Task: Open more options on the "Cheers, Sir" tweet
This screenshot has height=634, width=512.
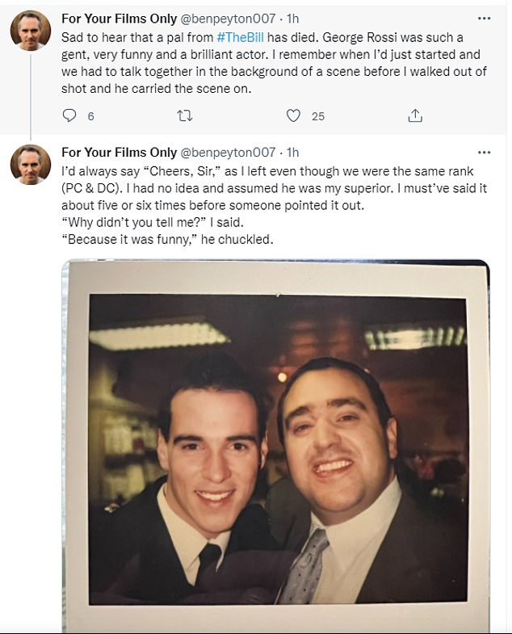Action: tap(484, 152)
